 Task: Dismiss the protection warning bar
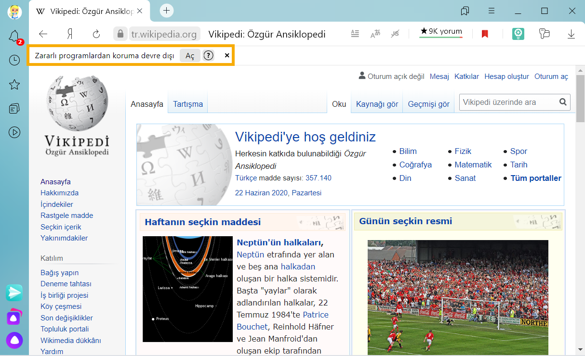click(x=227, y=55)
